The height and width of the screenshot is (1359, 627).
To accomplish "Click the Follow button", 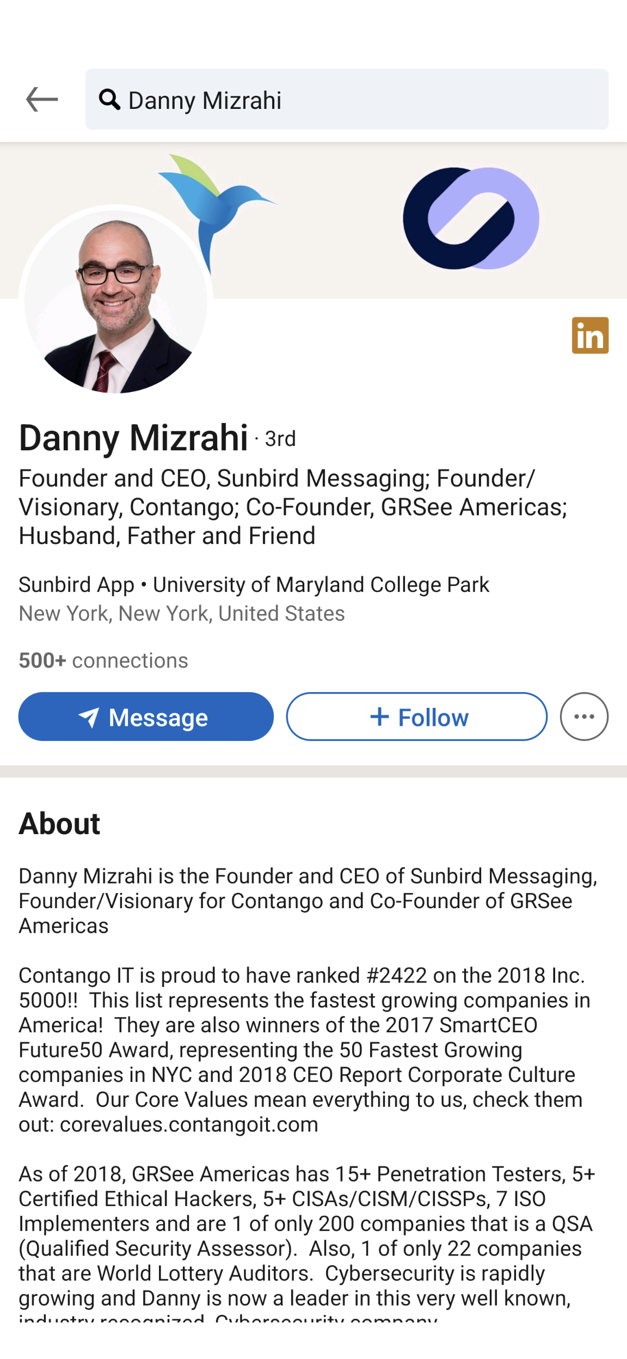I will pyautogui.click(x=417, y=717).
